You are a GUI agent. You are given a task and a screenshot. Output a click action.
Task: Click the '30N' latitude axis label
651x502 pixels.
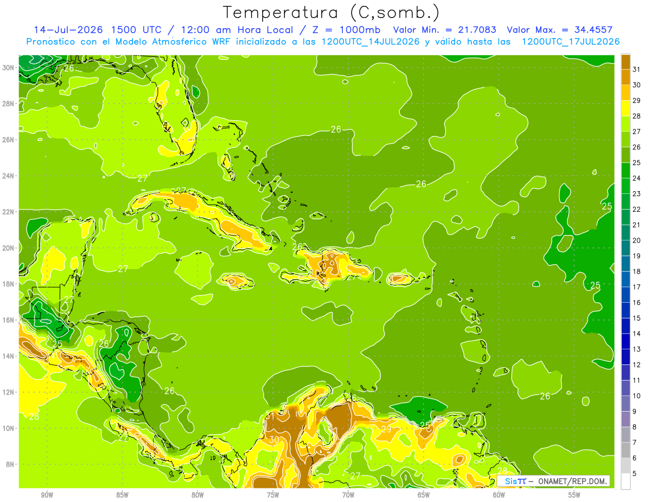9,67
